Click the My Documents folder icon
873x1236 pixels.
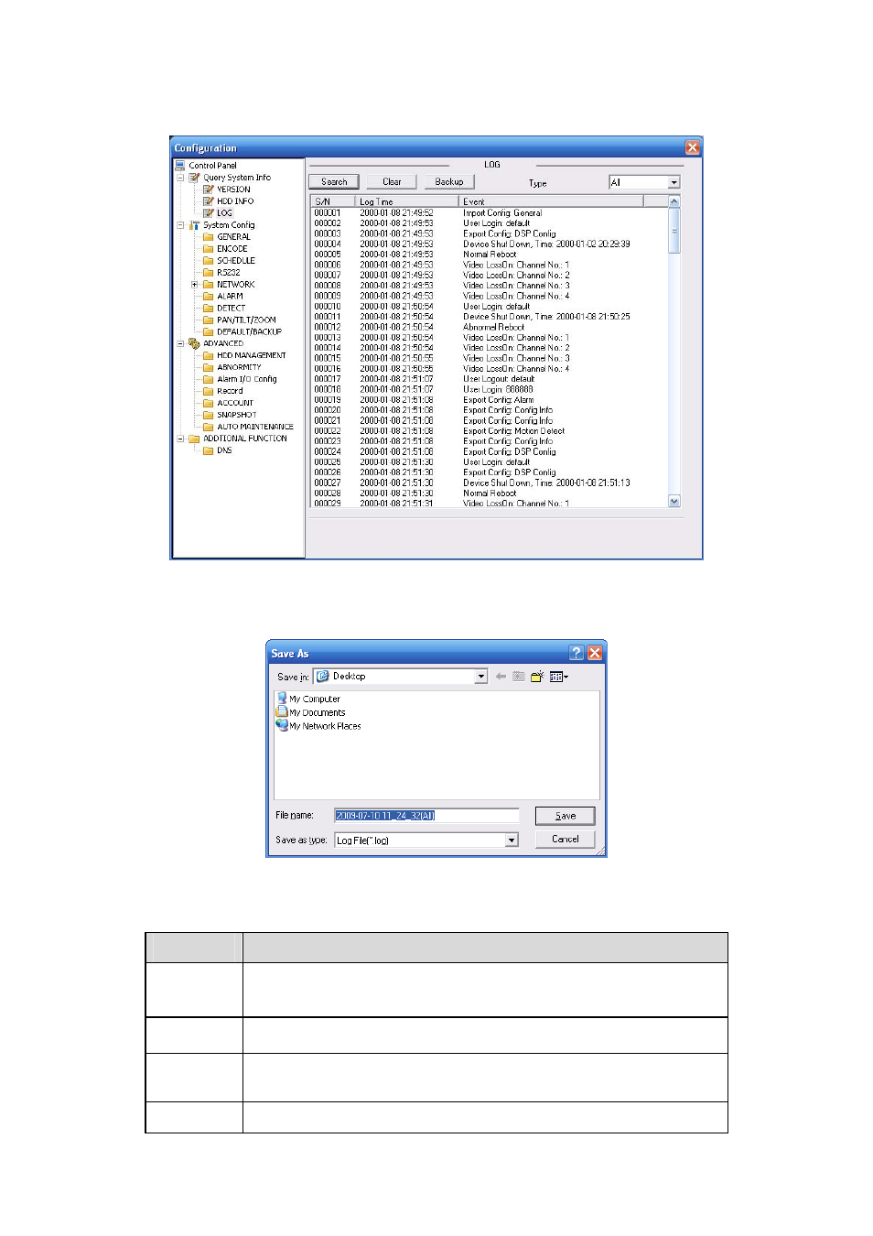(x=282, y=712)
